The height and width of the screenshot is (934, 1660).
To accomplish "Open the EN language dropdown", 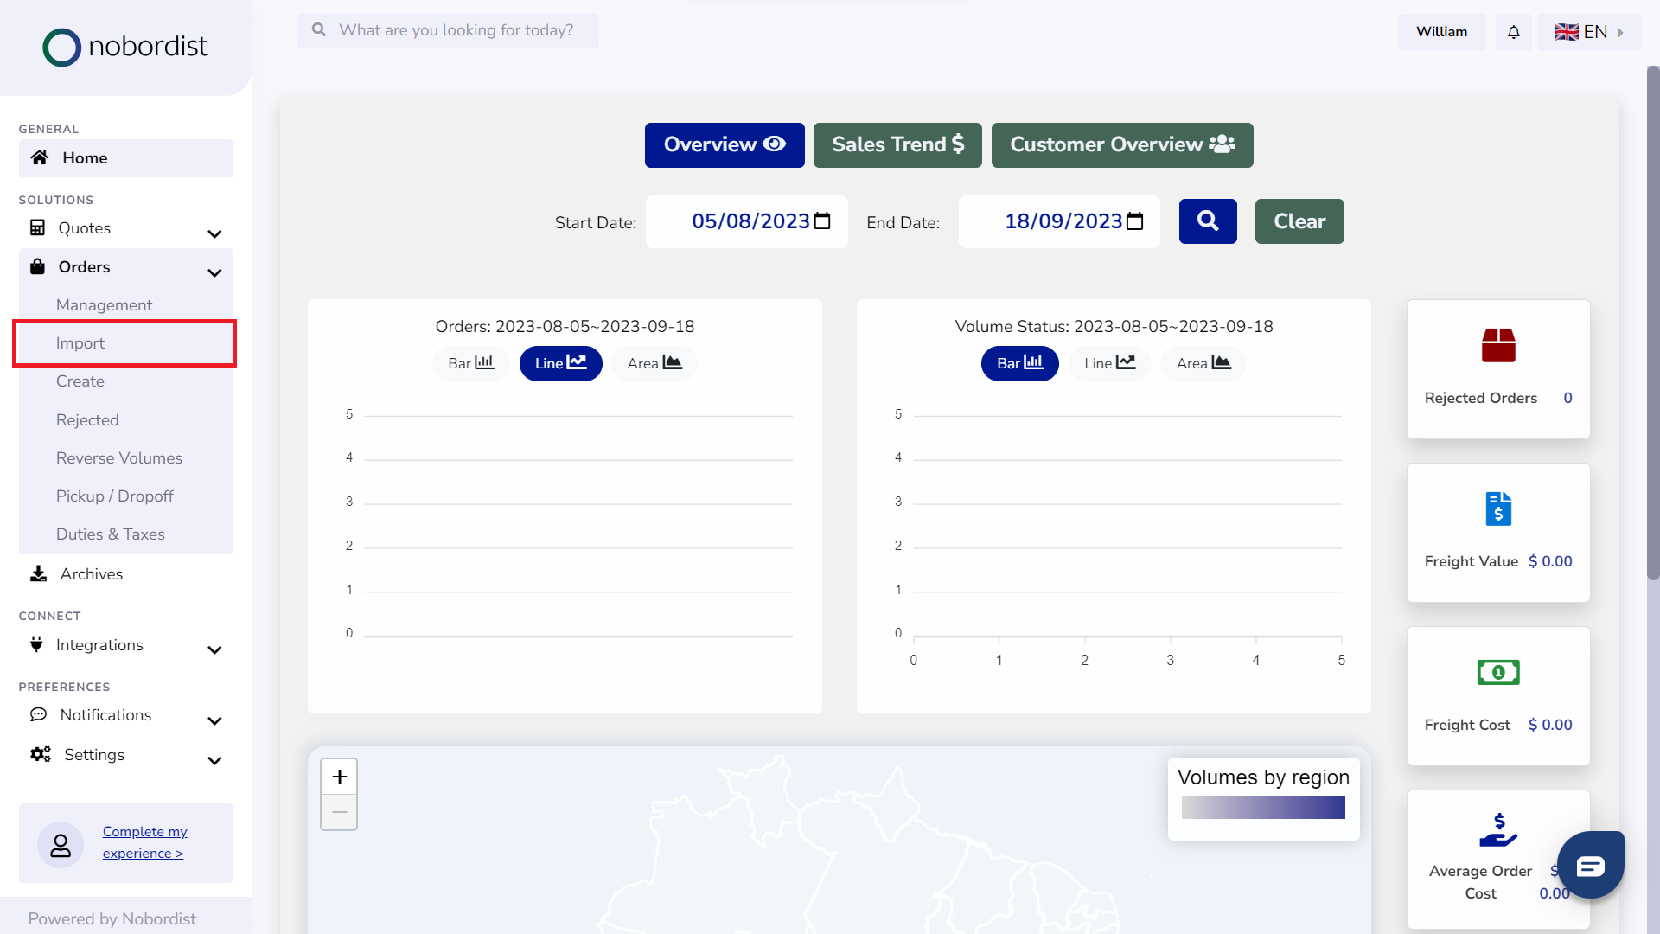I will coord(1589,32).
